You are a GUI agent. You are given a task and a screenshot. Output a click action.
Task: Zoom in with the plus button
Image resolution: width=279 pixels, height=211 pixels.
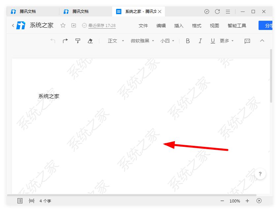click(x=247, y=201)
